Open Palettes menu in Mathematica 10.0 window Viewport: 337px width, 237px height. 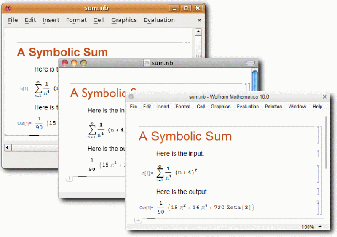273,107
